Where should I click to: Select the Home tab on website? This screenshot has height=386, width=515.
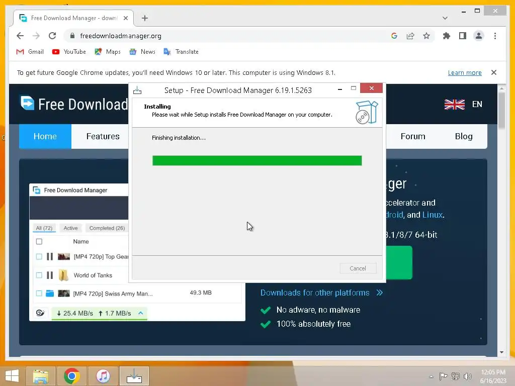click(45, 136)
